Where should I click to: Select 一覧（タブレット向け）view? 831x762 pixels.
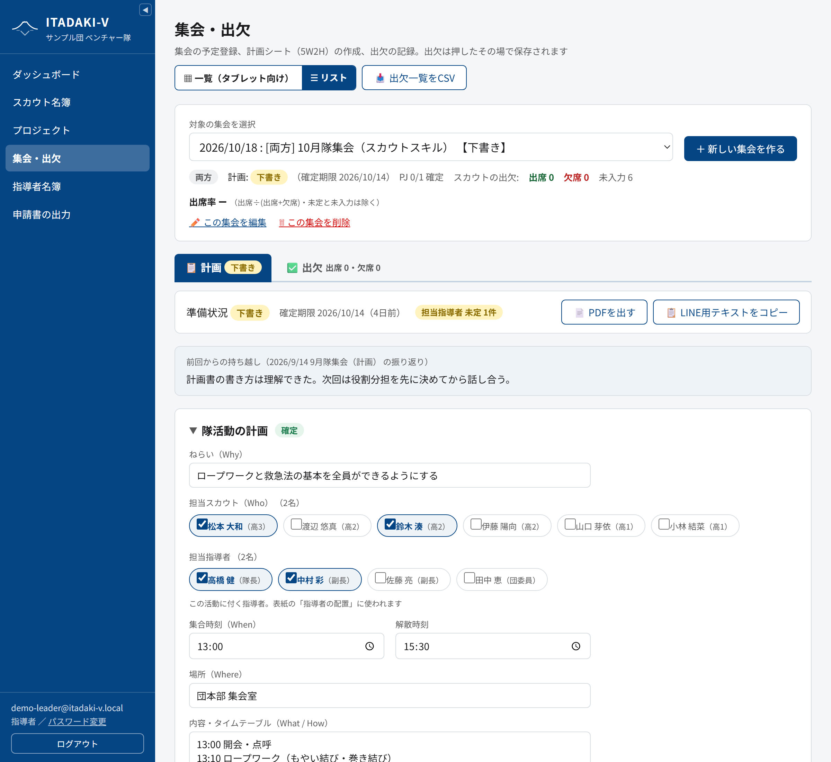click(x=238, y=78)
